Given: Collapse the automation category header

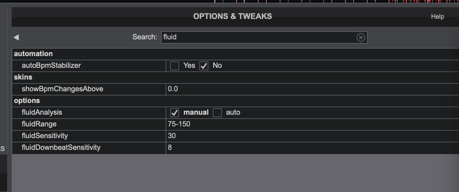Looking at the screenshot, I should coord(236,54).
